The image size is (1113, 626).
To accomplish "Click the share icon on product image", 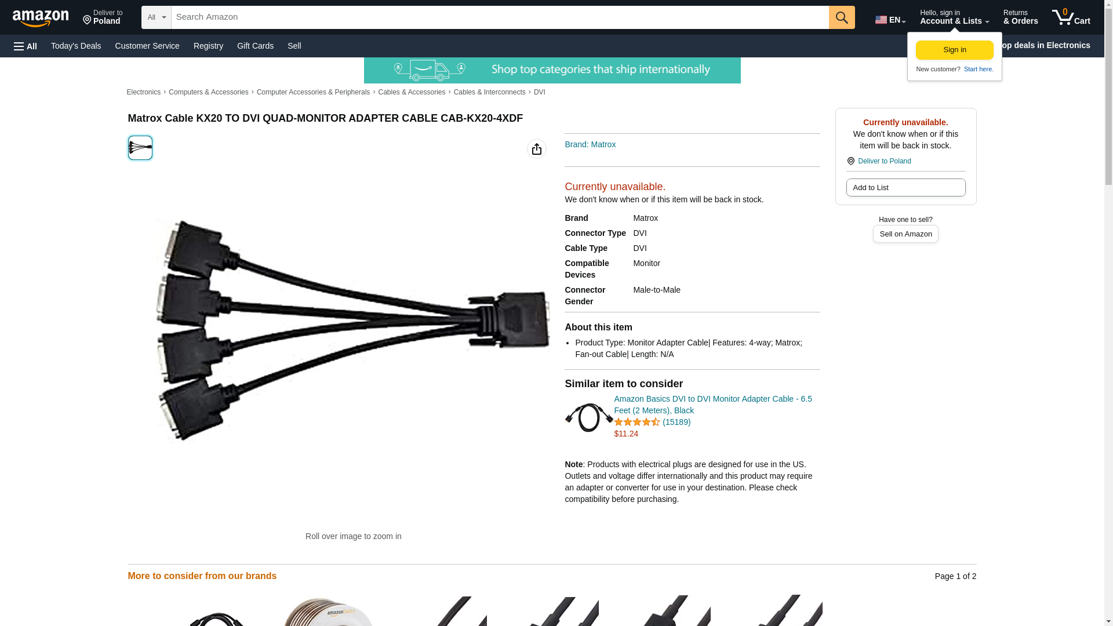I will tap(537, 149).
